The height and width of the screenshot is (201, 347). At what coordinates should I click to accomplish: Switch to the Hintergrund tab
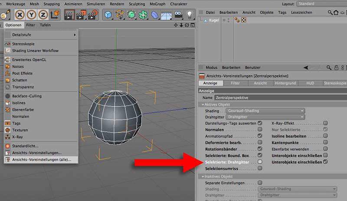[x=285, y=83]
